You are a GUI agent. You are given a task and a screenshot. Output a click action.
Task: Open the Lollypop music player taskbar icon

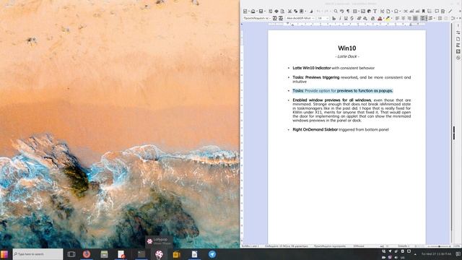(159, 254)
